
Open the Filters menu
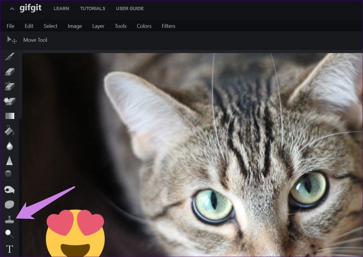click(x=168, y=26)
